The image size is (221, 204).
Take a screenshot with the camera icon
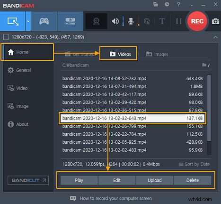click(215, 21)
